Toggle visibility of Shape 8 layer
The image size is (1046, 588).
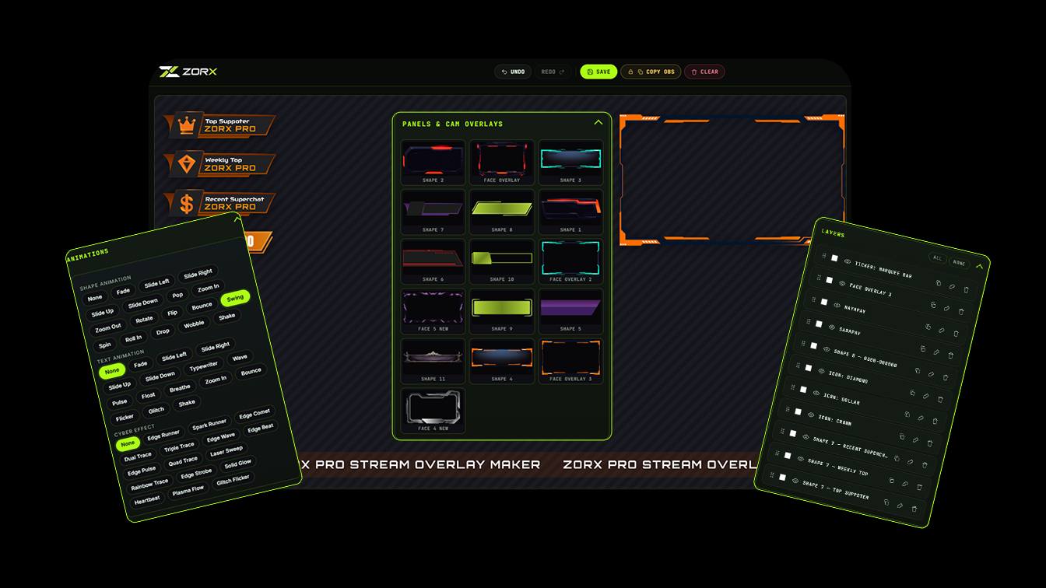827,349
